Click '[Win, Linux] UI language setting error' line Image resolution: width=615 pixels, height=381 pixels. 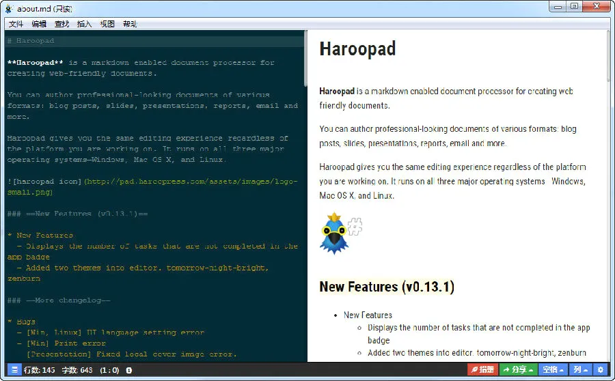(x=111, y=333)
